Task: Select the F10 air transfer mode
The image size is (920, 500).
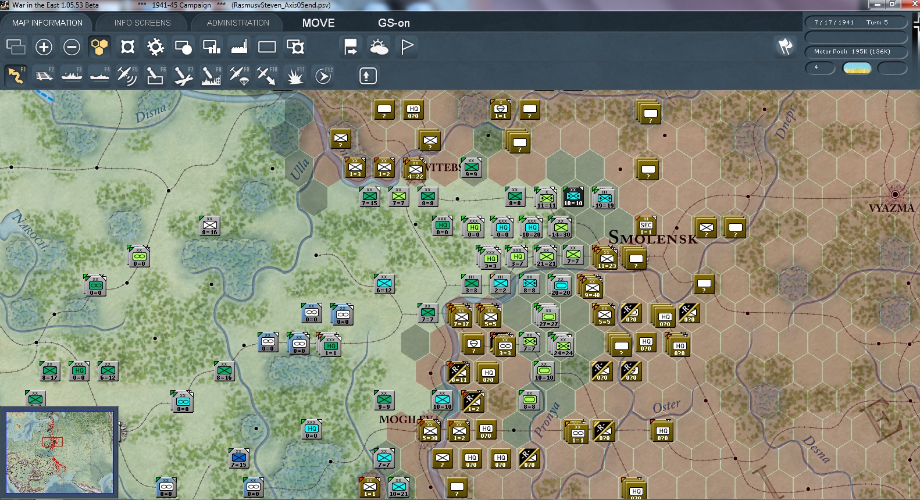Action: point(267,76)
